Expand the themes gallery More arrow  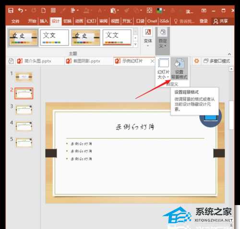[x=135, y=44]
